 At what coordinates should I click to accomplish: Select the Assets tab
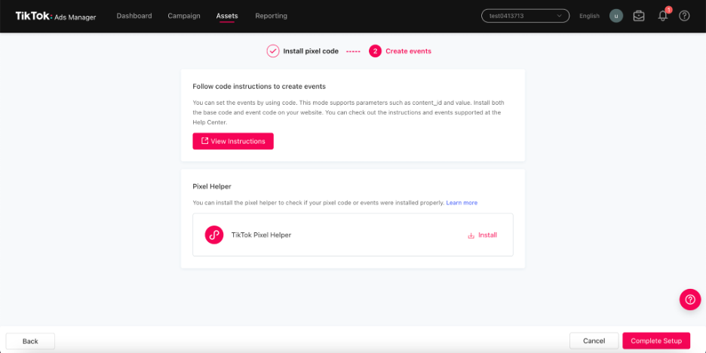click(227, 16)
